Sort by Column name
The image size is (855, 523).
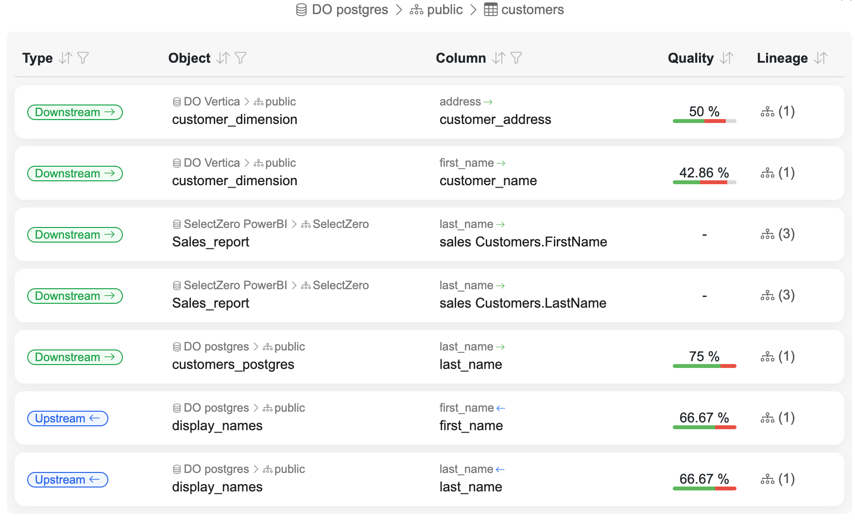point(498,58)
